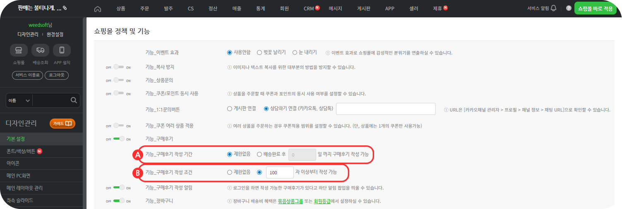Open the 상품 menu
The width and height of the screenshot is (622, 209).
(x=121, y=9)
